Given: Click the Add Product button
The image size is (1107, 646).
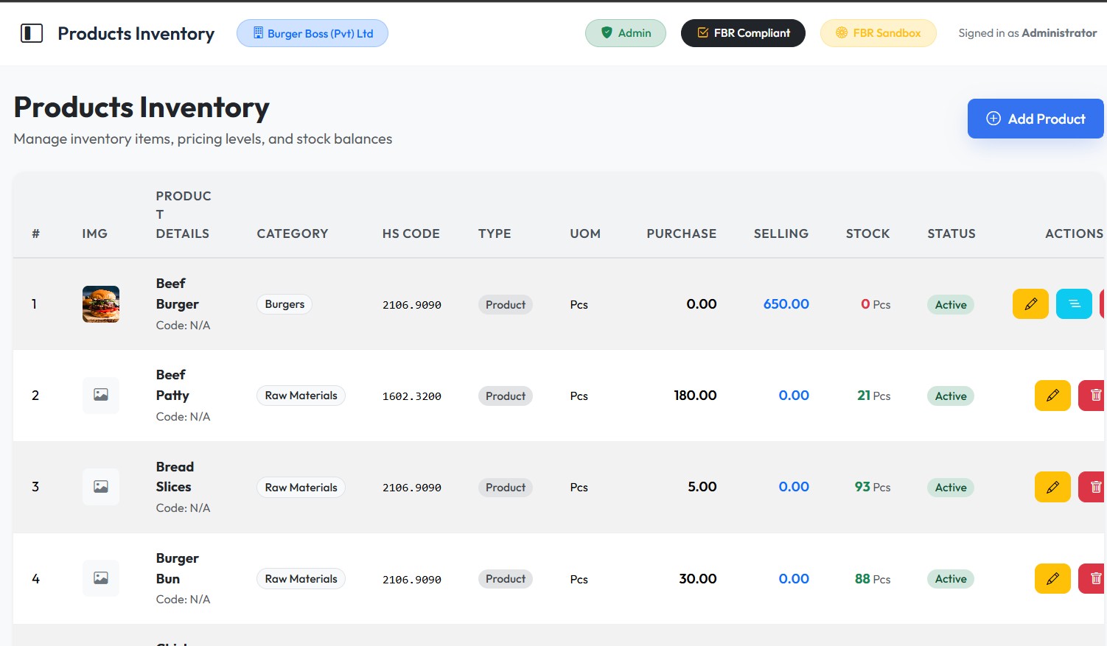Looking at the screenshot, I should point(1036,119).
